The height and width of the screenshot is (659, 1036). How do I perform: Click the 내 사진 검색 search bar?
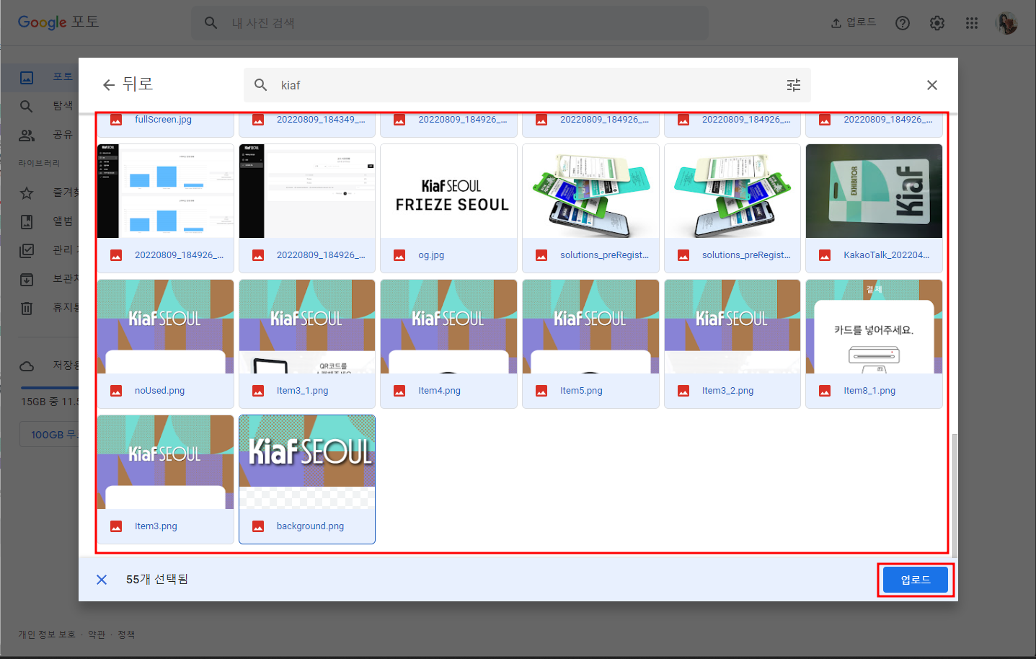click(x=449, y=23)
